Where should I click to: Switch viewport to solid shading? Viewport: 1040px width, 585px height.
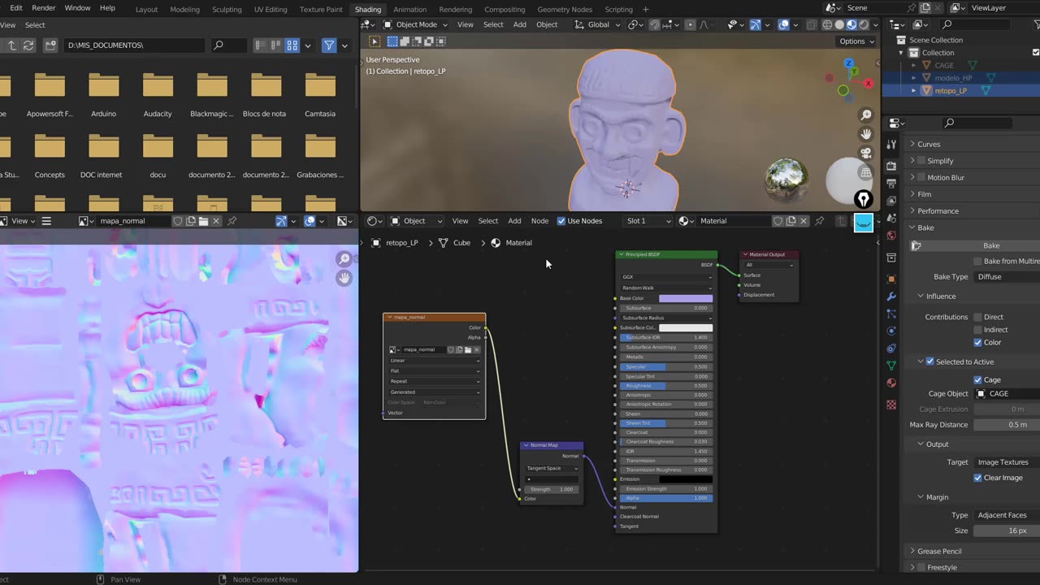839,24
